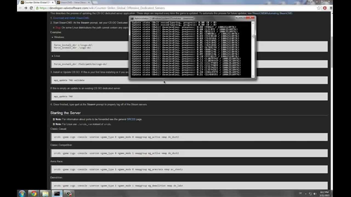Image resolution: width=351 pixels, height=197 pixels.
Task: Reload the page with refresh icon
Action: click(31, 8)
